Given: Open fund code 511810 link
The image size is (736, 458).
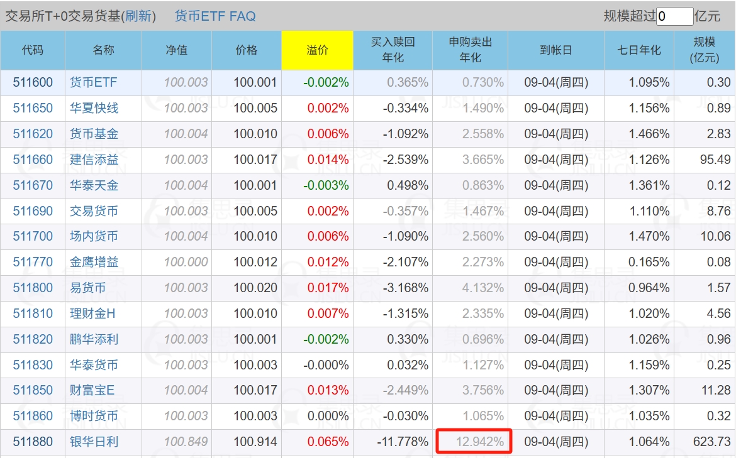Looking at the screenshot, I should (33, 314).
